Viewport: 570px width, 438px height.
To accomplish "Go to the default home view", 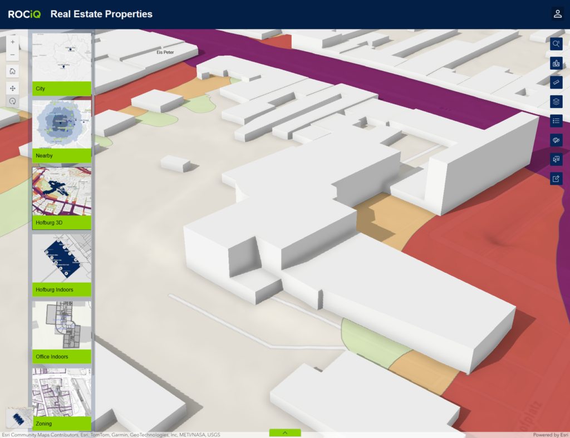I will coord(12,71).
